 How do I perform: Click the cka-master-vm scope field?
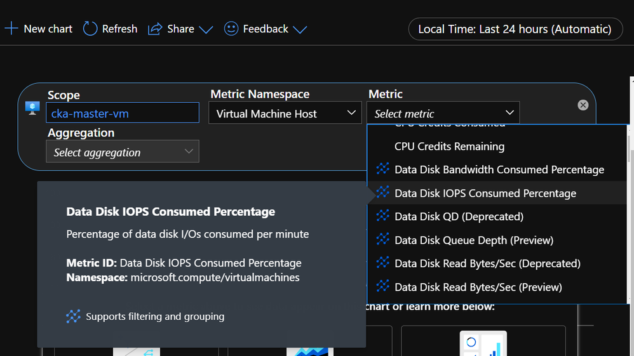123,113
